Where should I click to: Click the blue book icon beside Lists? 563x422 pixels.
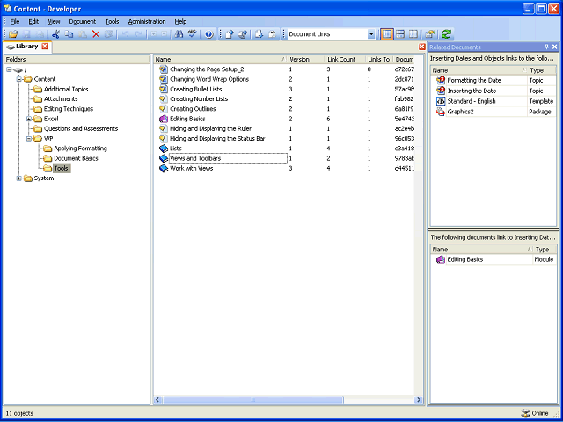164,149
